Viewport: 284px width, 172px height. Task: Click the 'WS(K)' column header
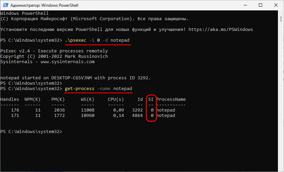87,99
